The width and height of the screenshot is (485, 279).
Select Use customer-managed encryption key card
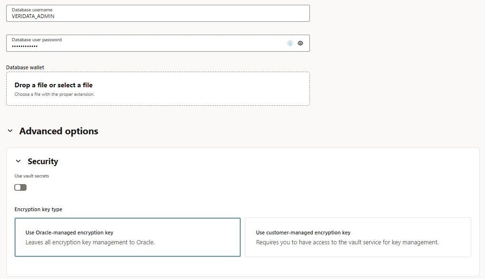[358, 237]
